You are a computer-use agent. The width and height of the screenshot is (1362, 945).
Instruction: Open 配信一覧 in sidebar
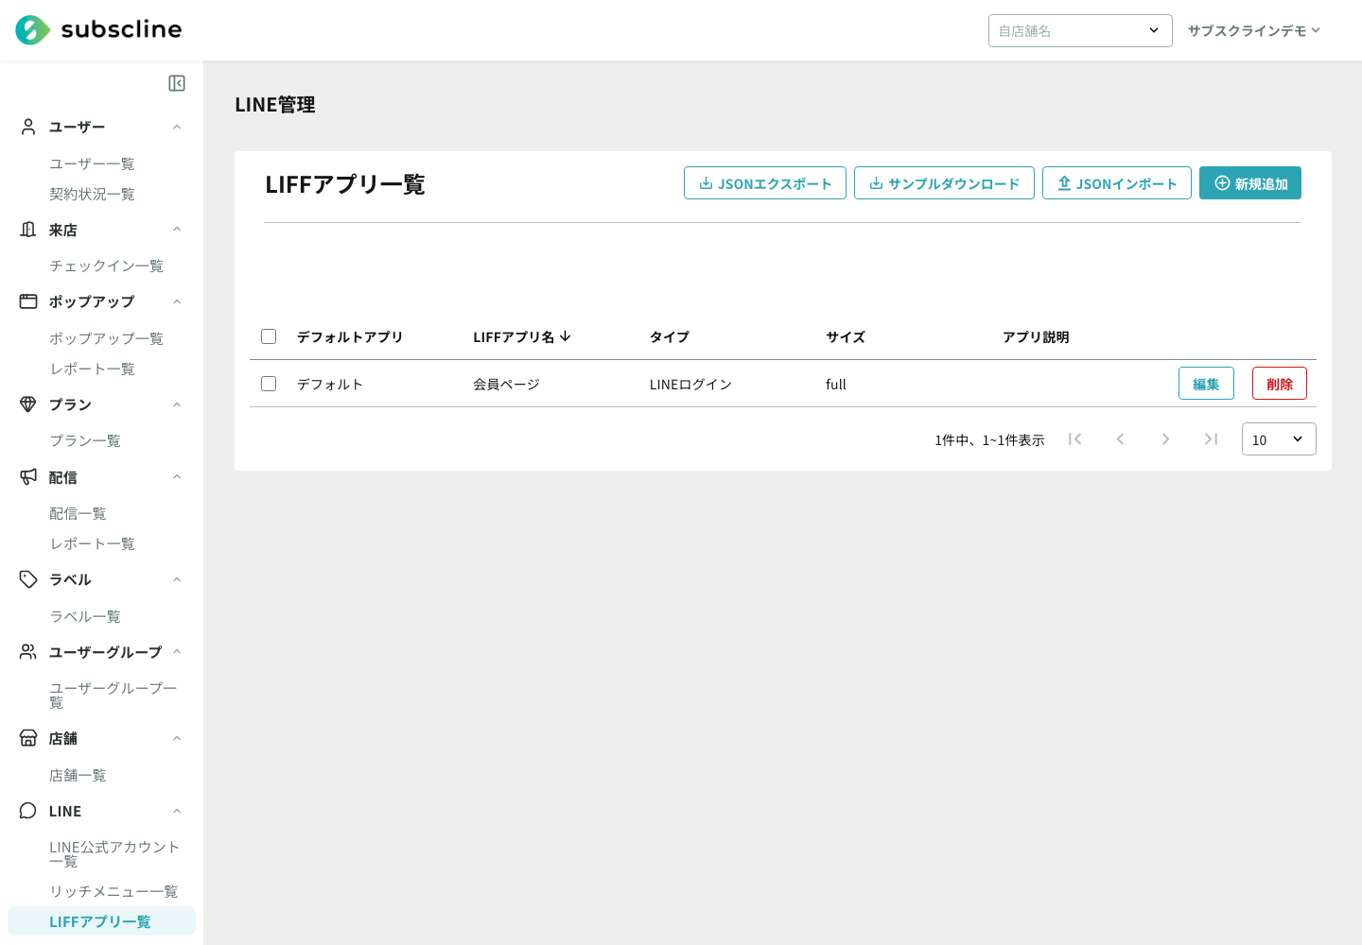pos(78,513)
